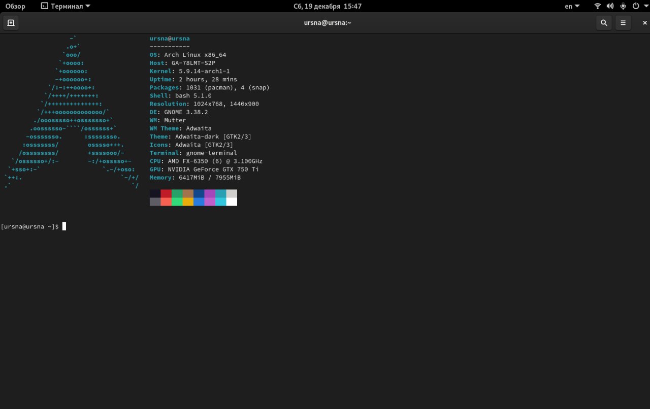
Task: Open the Терминал application menu
Action: pyautogui.click(x=66, y=6)
